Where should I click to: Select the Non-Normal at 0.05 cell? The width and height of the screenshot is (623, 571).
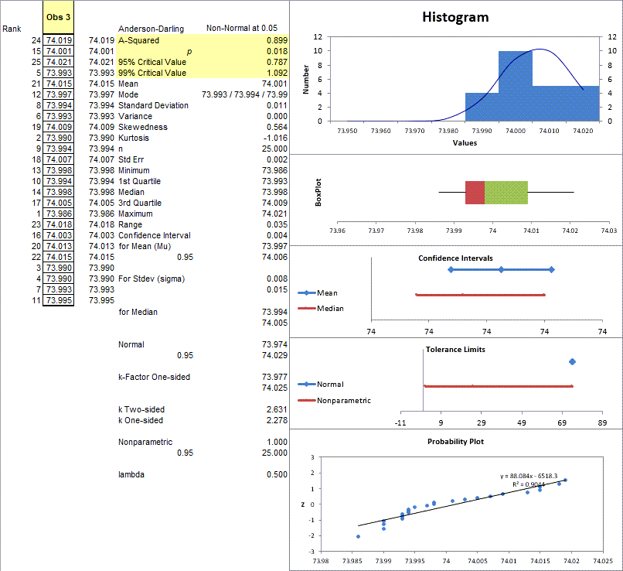coord(241,29)
